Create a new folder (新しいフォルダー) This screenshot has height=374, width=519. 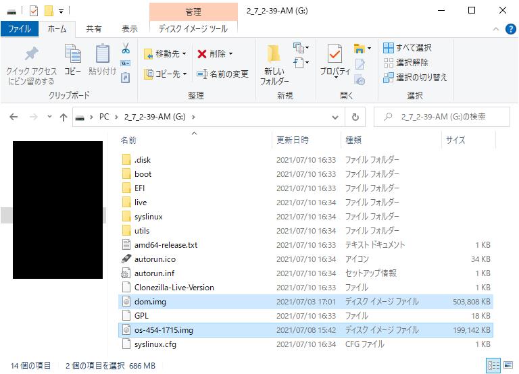[274, 65]
